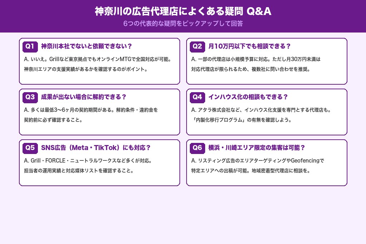This screenshot has height=244, width=366.
Task: Click line 神奈川エリアの支援実績があるかを確認
Action: coord(86,69)
